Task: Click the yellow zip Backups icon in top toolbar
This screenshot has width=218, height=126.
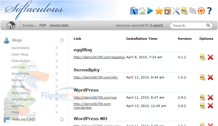Action: [x=185, y=11]
